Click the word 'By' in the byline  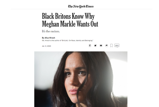point(43,38)
